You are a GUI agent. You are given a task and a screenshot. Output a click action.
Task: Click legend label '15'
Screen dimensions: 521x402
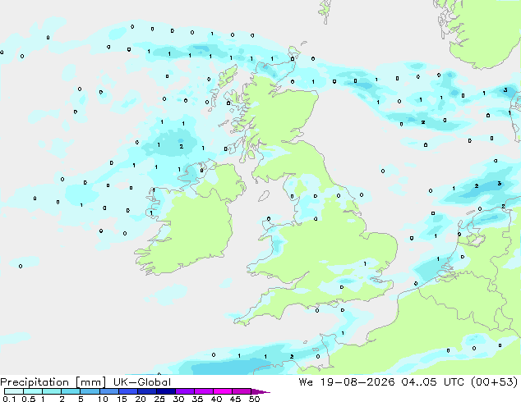pos(122,399)
